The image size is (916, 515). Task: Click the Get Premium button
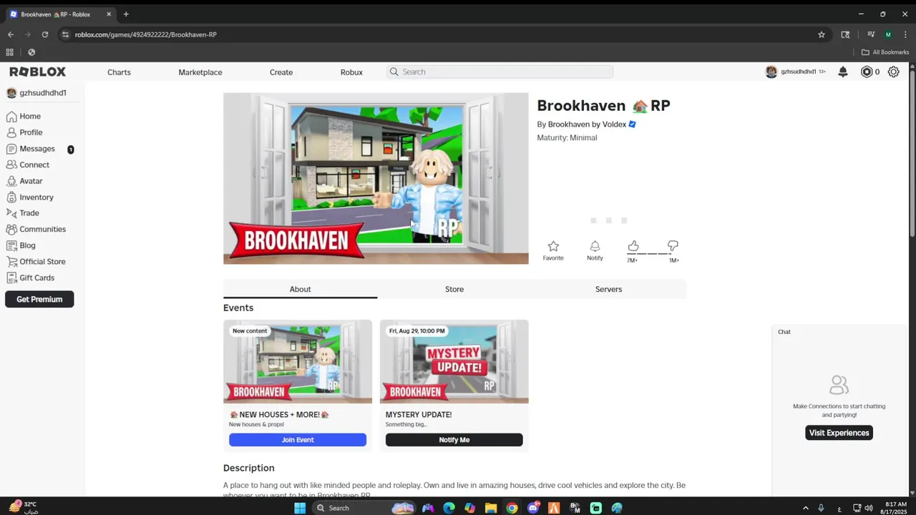39,299
